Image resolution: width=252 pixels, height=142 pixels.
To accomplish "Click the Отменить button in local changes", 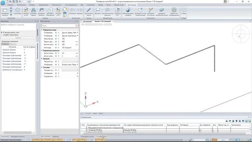I will click(5, 44).
